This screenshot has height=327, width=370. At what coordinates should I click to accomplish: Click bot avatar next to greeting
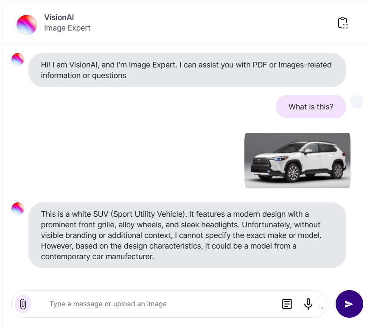18,59
